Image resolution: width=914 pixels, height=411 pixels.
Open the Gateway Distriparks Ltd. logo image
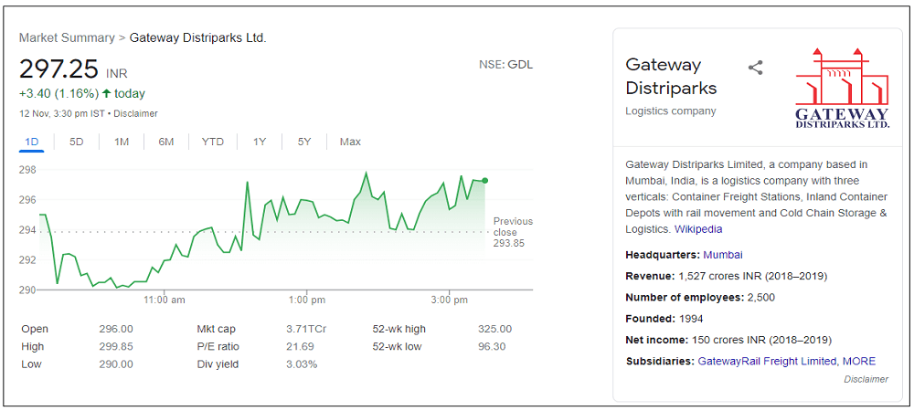point(843,88)
